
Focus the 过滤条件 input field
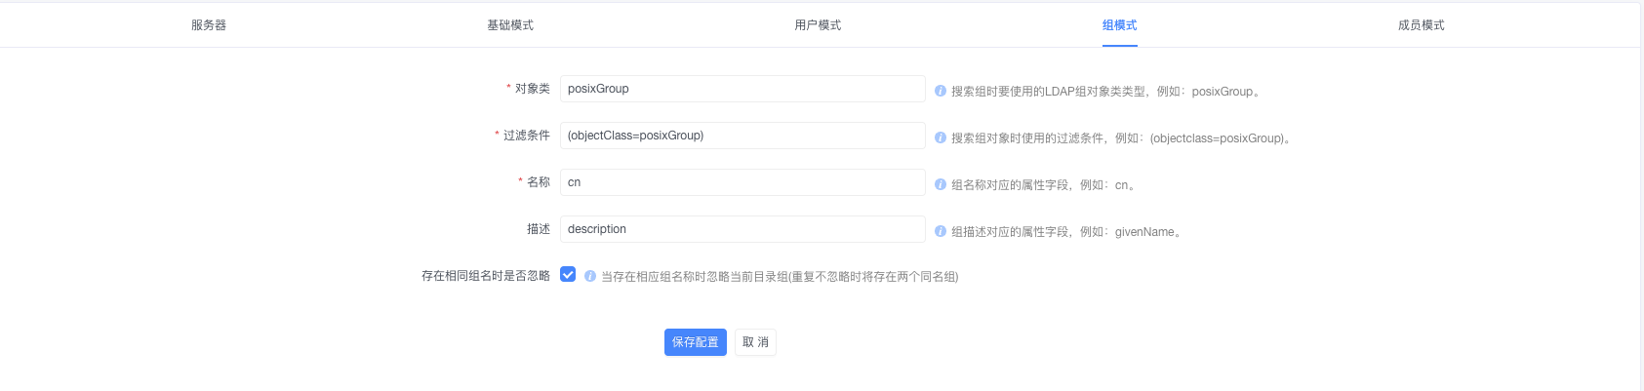742,136
